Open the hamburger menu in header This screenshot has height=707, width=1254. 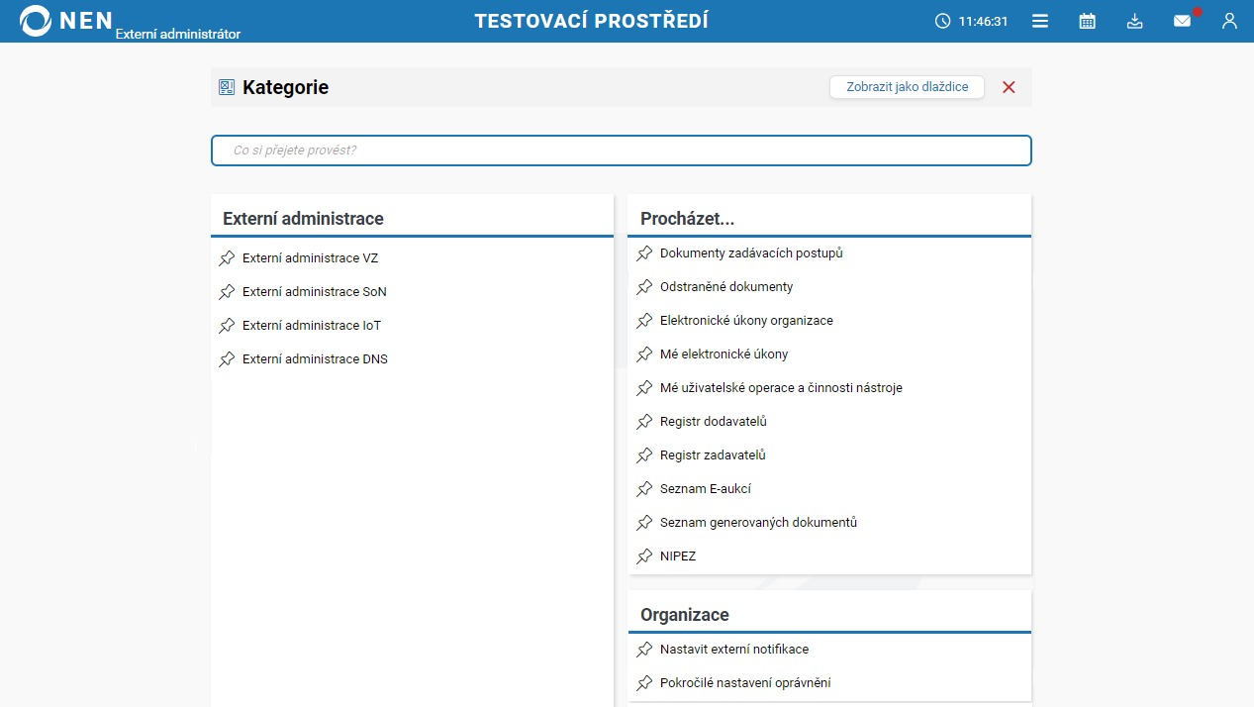(1040, 21)
